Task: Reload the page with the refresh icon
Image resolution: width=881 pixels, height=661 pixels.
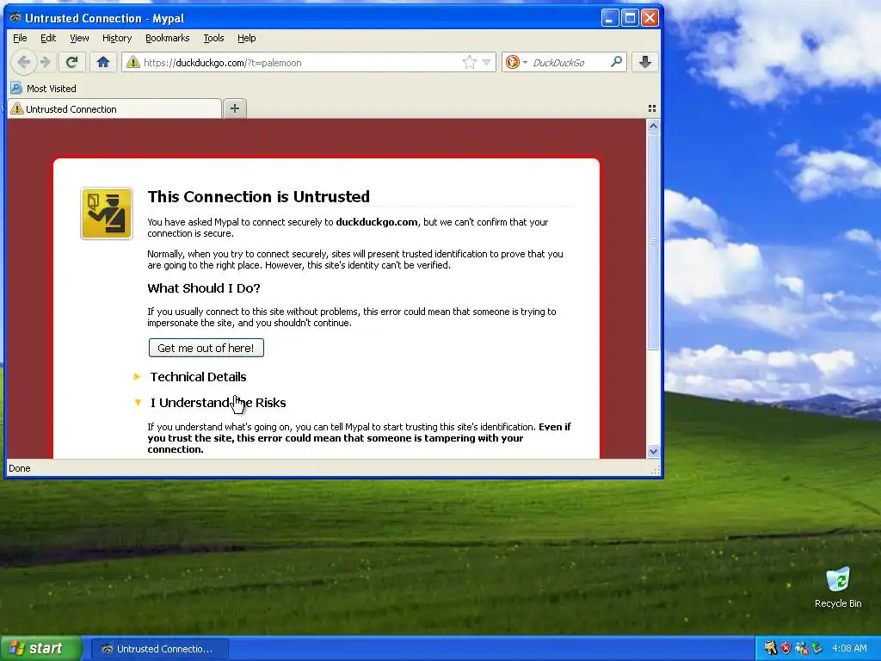Action: 71,62
